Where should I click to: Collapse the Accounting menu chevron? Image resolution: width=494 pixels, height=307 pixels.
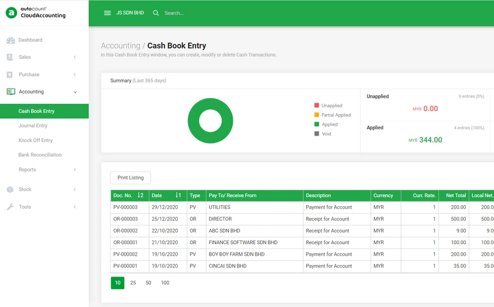[75, 92]
